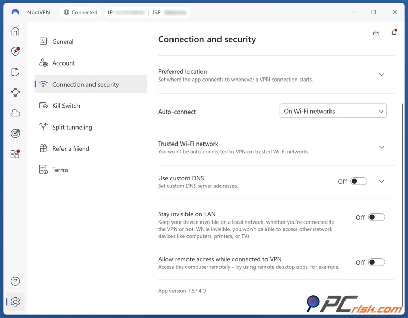Open the file sharing sidebar icon

pos(15,72)
